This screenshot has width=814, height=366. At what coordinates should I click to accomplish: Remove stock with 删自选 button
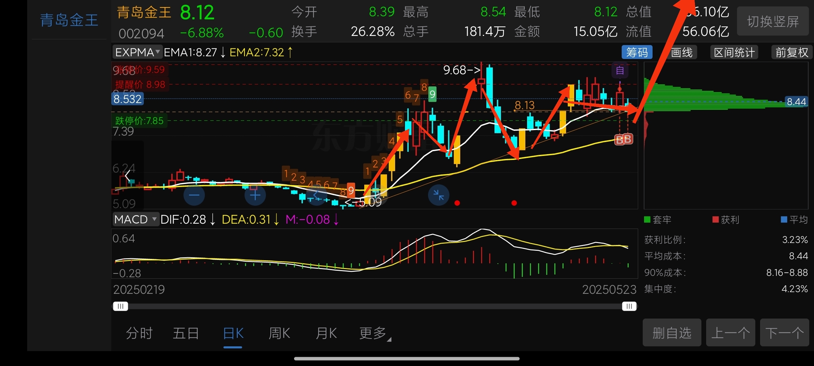[672, 333]
